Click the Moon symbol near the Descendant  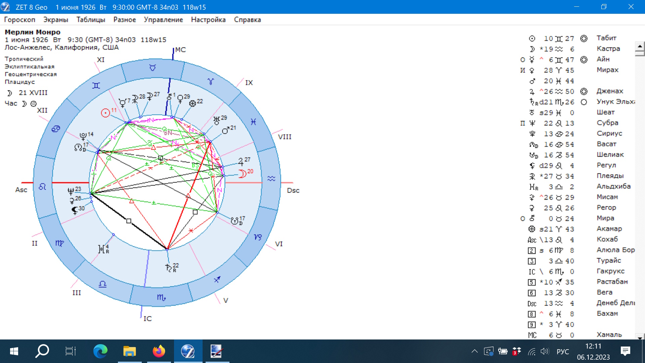(242, 174)
